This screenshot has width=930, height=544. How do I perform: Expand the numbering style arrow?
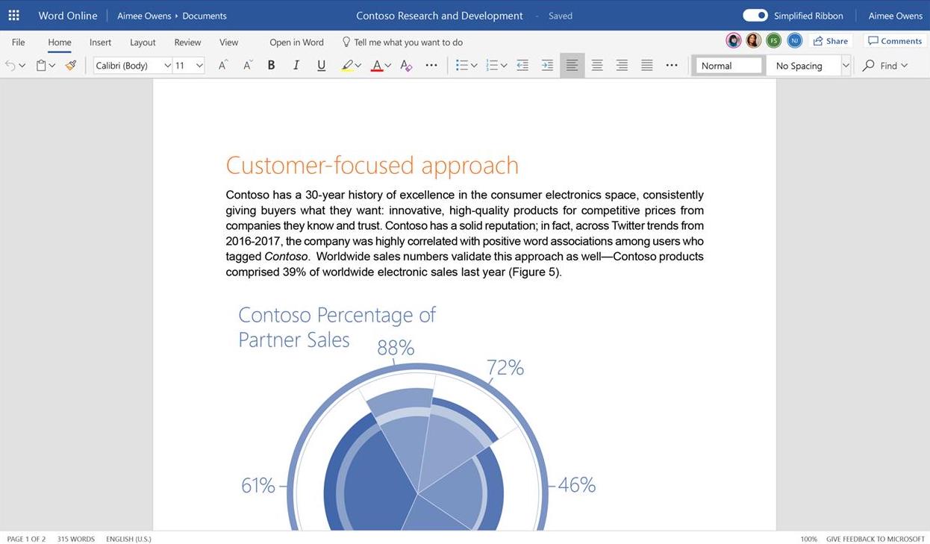point(504,66)
